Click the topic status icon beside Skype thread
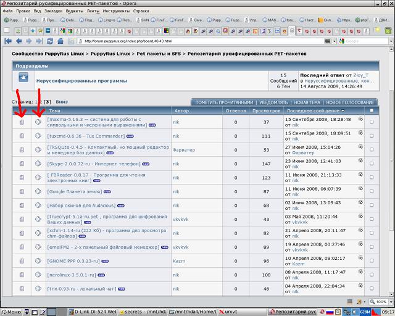The height and width of the screenshot is (316, 395). click(x=22, y=164)
